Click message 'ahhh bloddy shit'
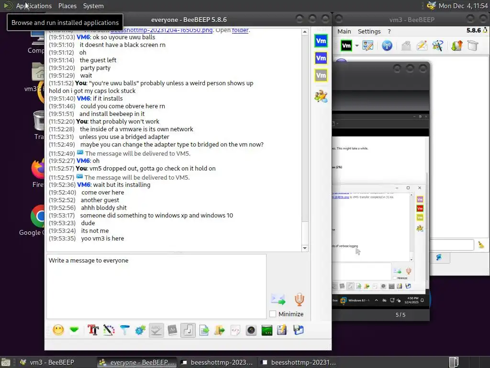 pyautogui.click(x=104, y=208)
